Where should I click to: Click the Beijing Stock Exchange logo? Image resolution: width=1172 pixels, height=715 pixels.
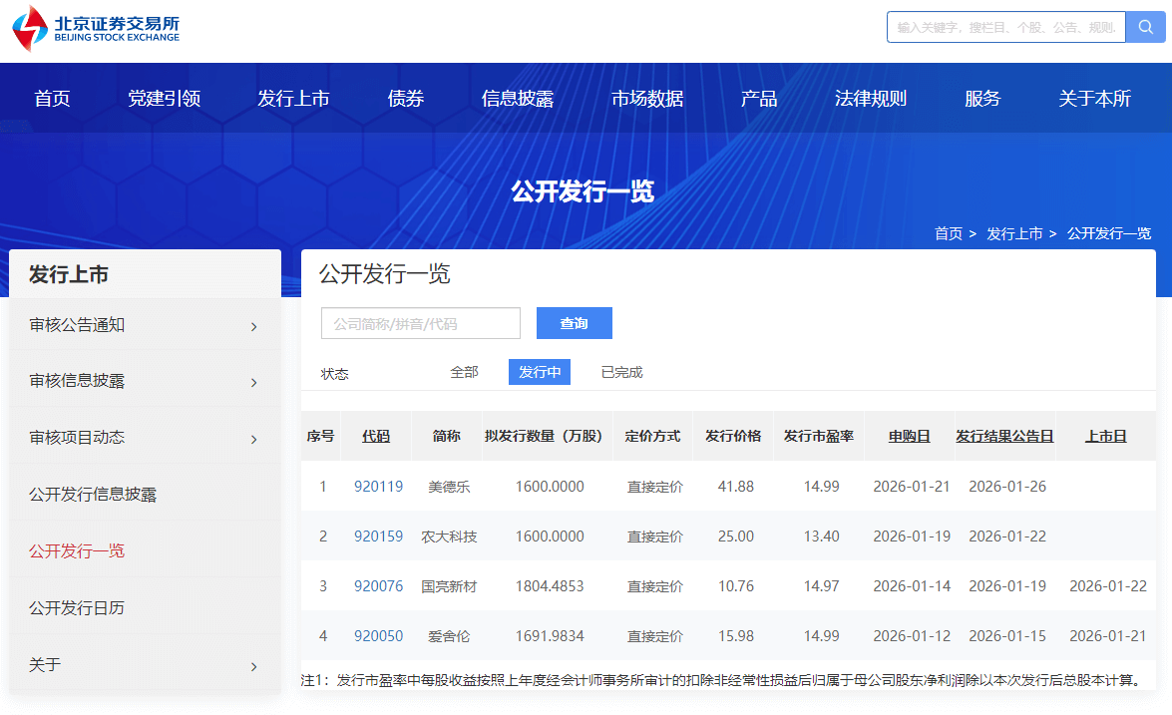tap(96, 29)
